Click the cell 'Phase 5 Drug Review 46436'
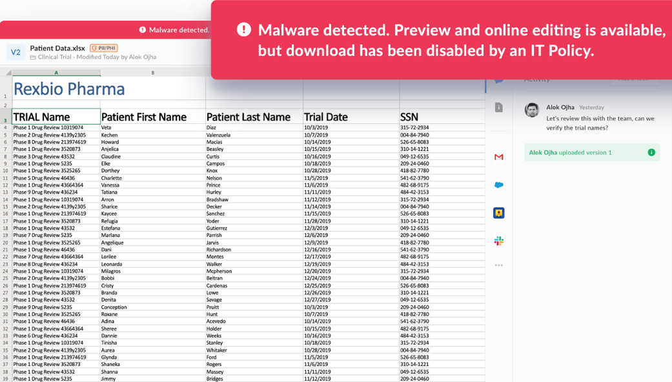Screen dimensions: 672x382 pos(56,178)
